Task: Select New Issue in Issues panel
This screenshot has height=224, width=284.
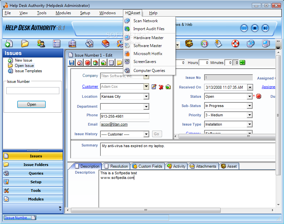Action: (x=24, y=60)
